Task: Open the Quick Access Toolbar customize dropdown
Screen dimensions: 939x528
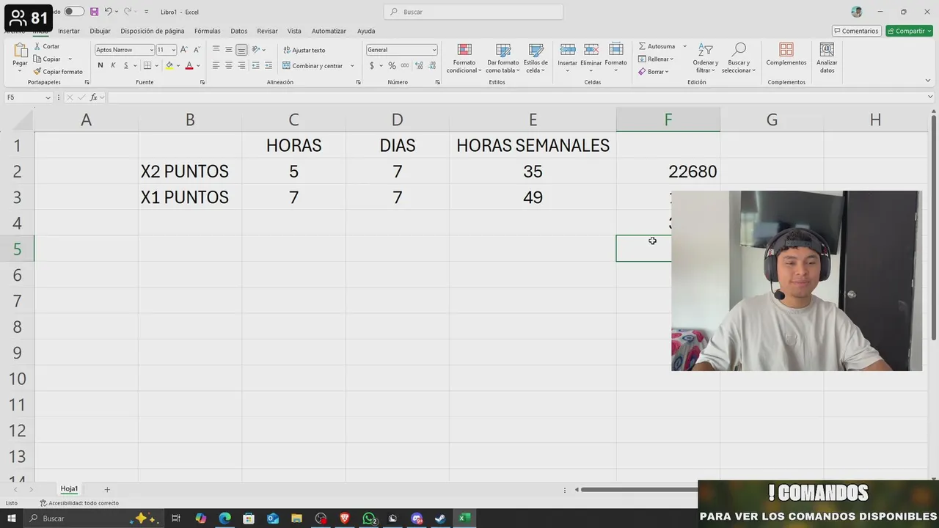Action: tap(146, 12)
